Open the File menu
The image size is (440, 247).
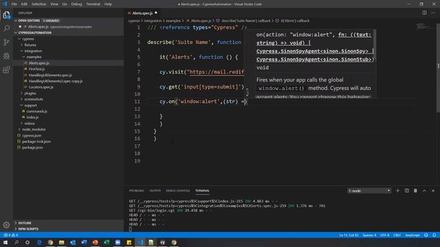(14, 4)
